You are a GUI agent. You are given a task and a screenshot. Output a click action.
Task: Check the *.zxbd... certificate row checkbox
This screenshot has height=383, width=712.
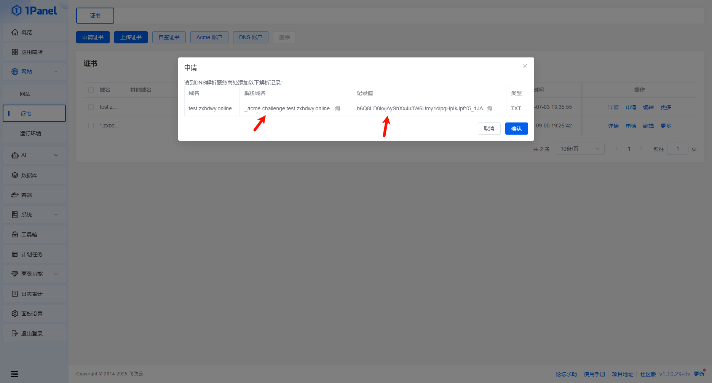[x=91, y=126]
